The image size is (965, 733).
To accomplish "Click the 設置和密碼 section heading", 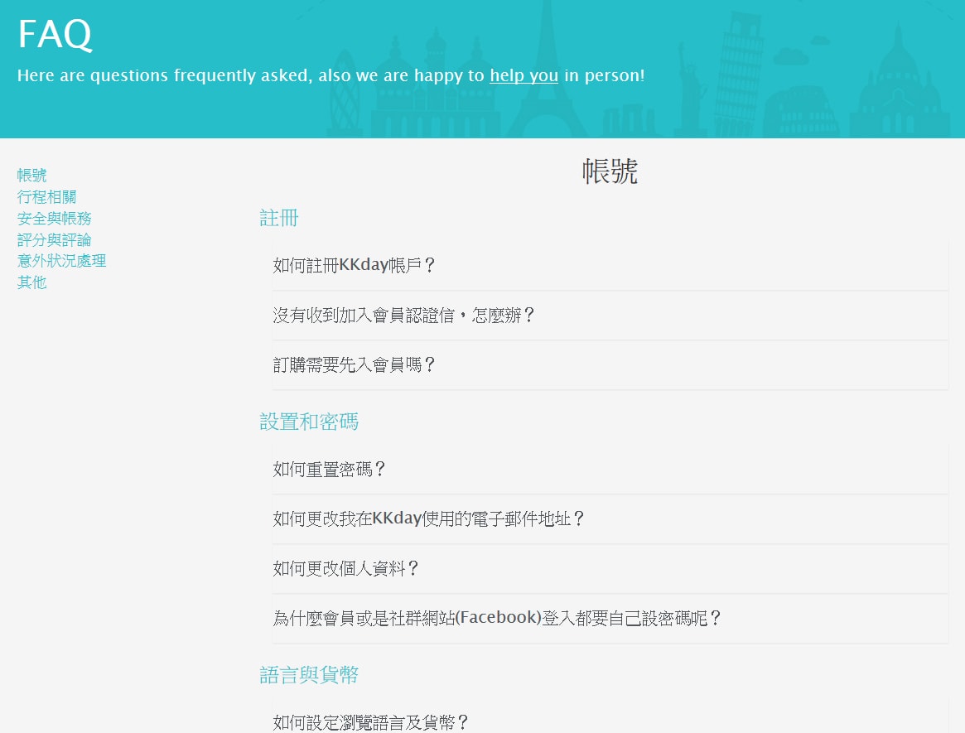I will [309, 422].
